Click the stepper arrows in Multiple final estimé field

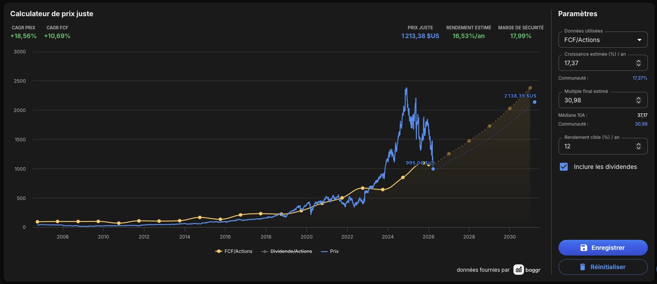tap(639, 100)
